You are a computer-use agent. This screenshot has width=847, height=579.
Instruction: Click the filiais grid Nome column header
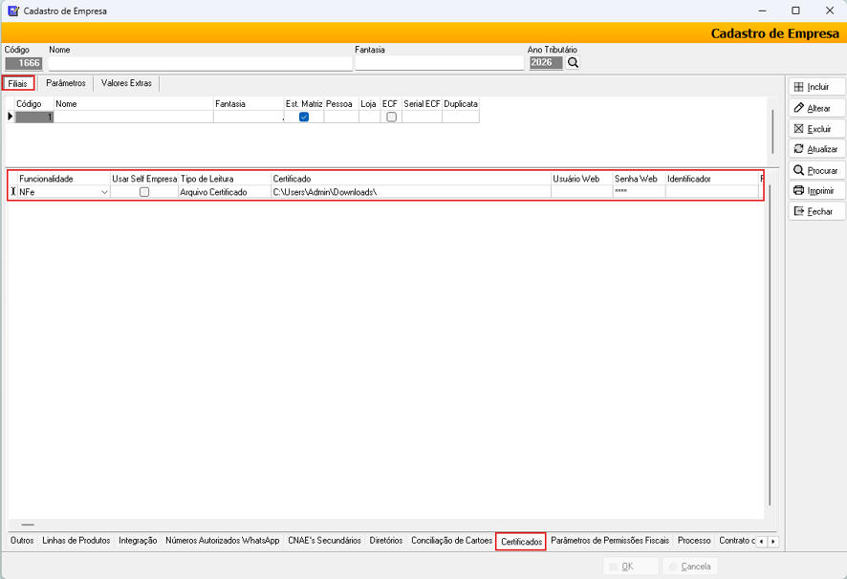coord(134,104)
